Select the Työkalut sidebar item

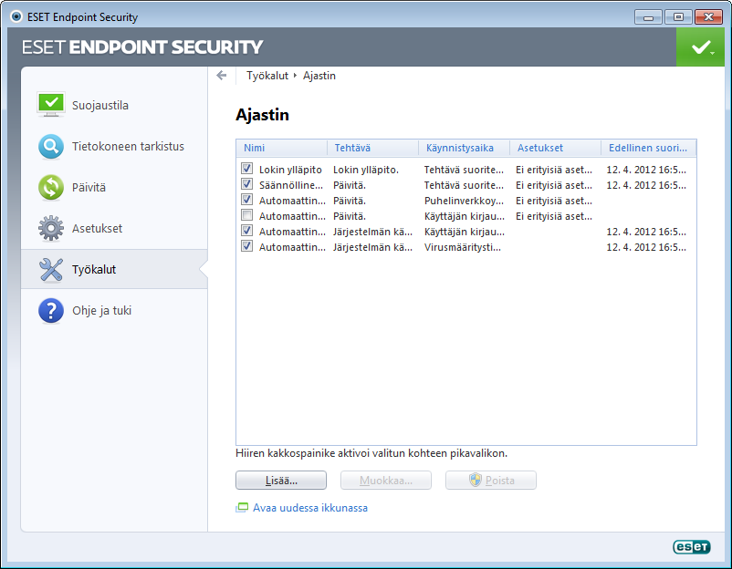pyautogui.click(x=114, y=270)
